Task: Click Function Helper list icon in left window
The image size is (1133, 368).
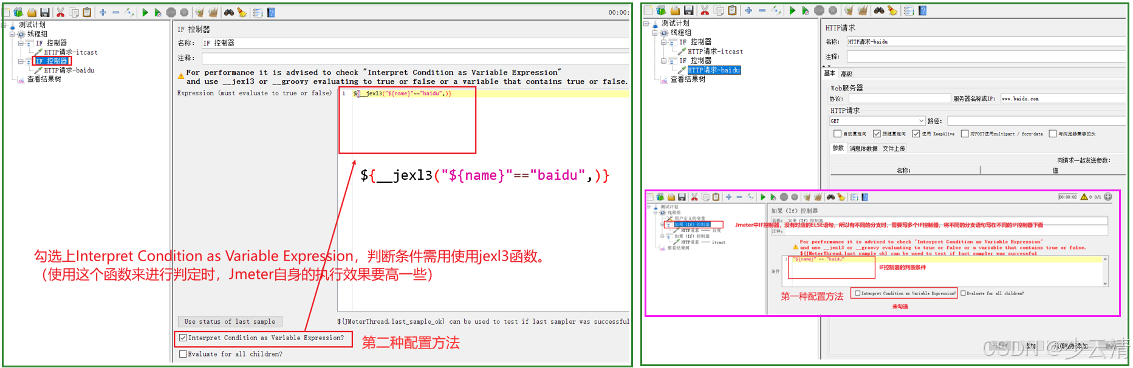Action: click(x=258, y=12)
